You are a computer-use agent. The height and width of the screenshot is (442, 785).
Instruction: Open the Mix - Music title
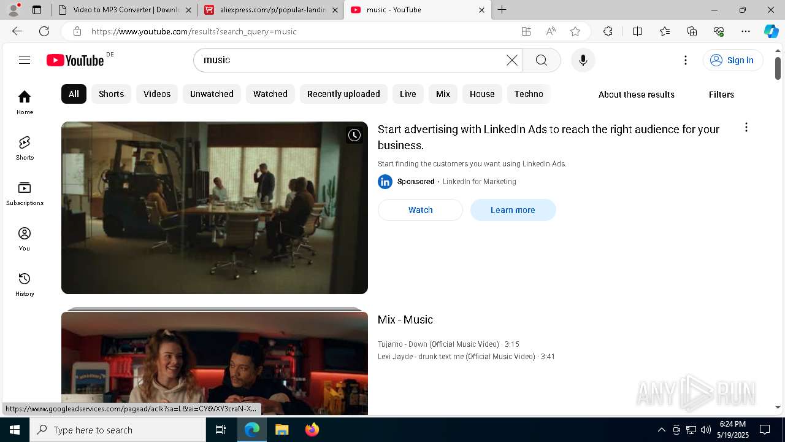point(405,320)
